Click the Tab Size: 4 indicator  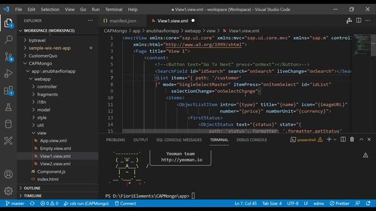point(271,203)
